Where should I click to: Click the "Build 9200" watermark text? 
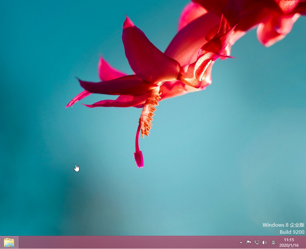point(292,232)
